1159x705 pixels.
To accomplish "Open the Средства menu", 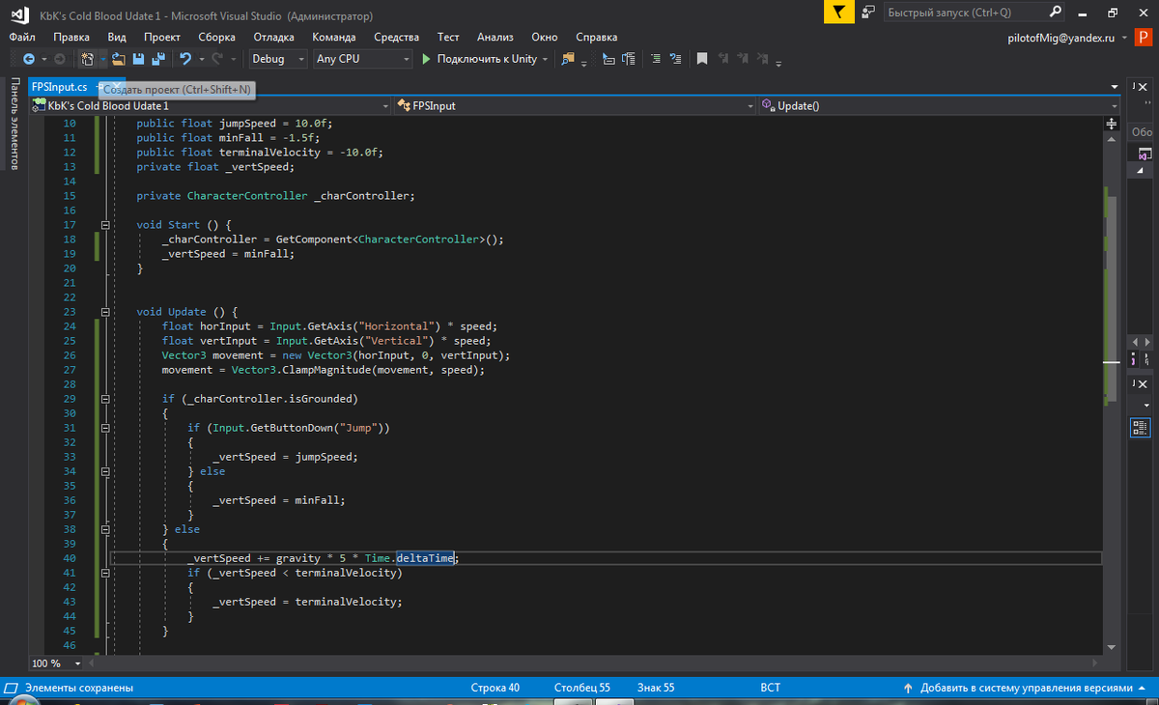I will [396, 37].
